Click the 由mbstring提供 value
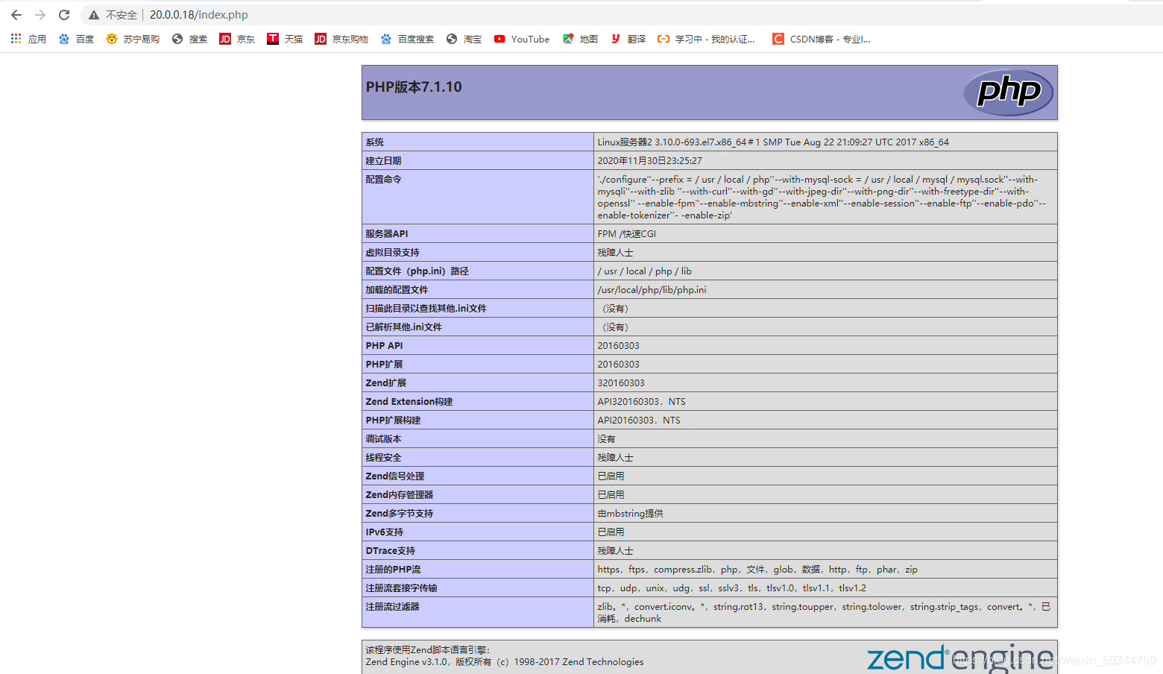This screenshot has width=1163, height=674. [630, 513]
